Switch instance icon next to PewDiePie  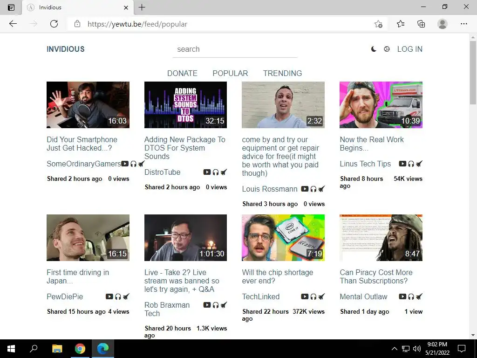(126, 296)
